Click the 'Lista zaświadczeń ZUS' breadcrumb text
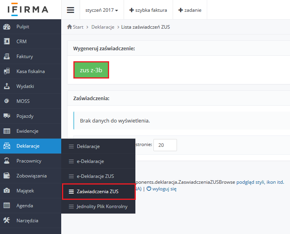This screenshot has width=290, height=234. click(x=146, y=27)
